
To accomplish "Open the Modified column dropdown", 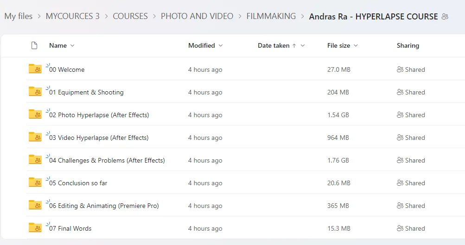I will click(221, 46).
